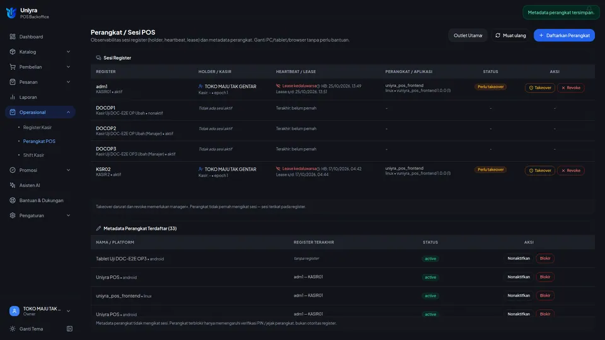
Task: Click the Uniyra logo icon
Action: (x=11, y=13)
